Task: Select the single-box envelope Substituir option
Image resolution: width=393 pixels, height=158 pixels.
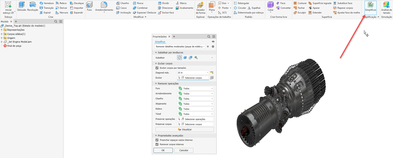Action: click(185, 58)
